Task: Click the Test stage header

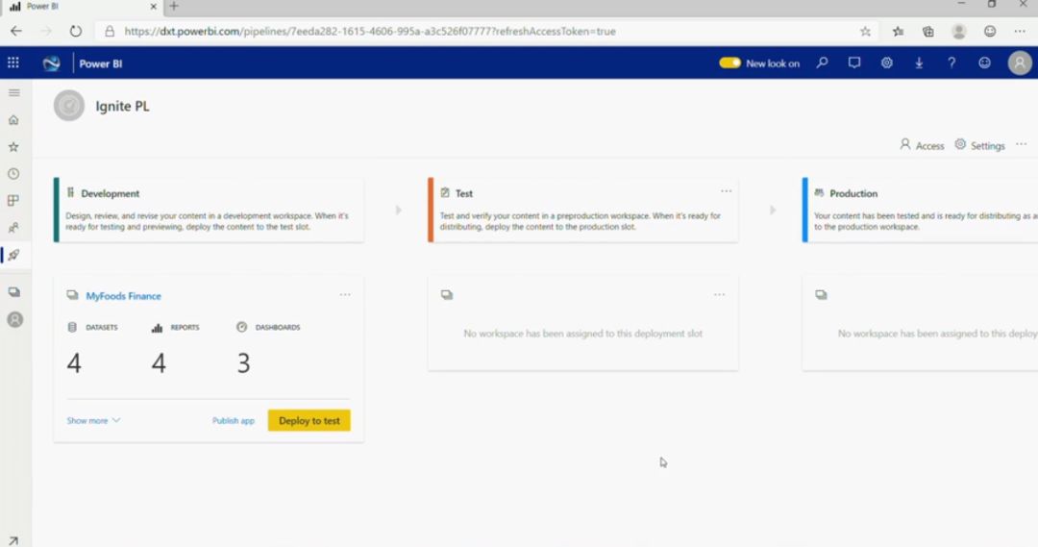Action: pos(463,193)
